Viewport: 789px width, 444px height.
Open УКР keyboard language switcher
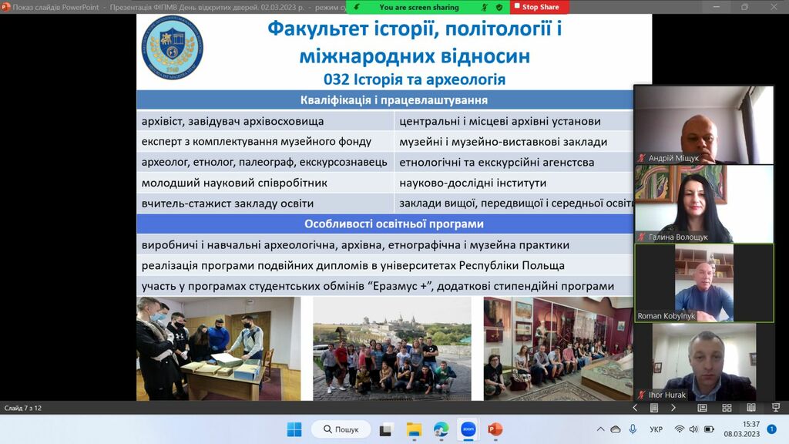click(x=656, y=429)
